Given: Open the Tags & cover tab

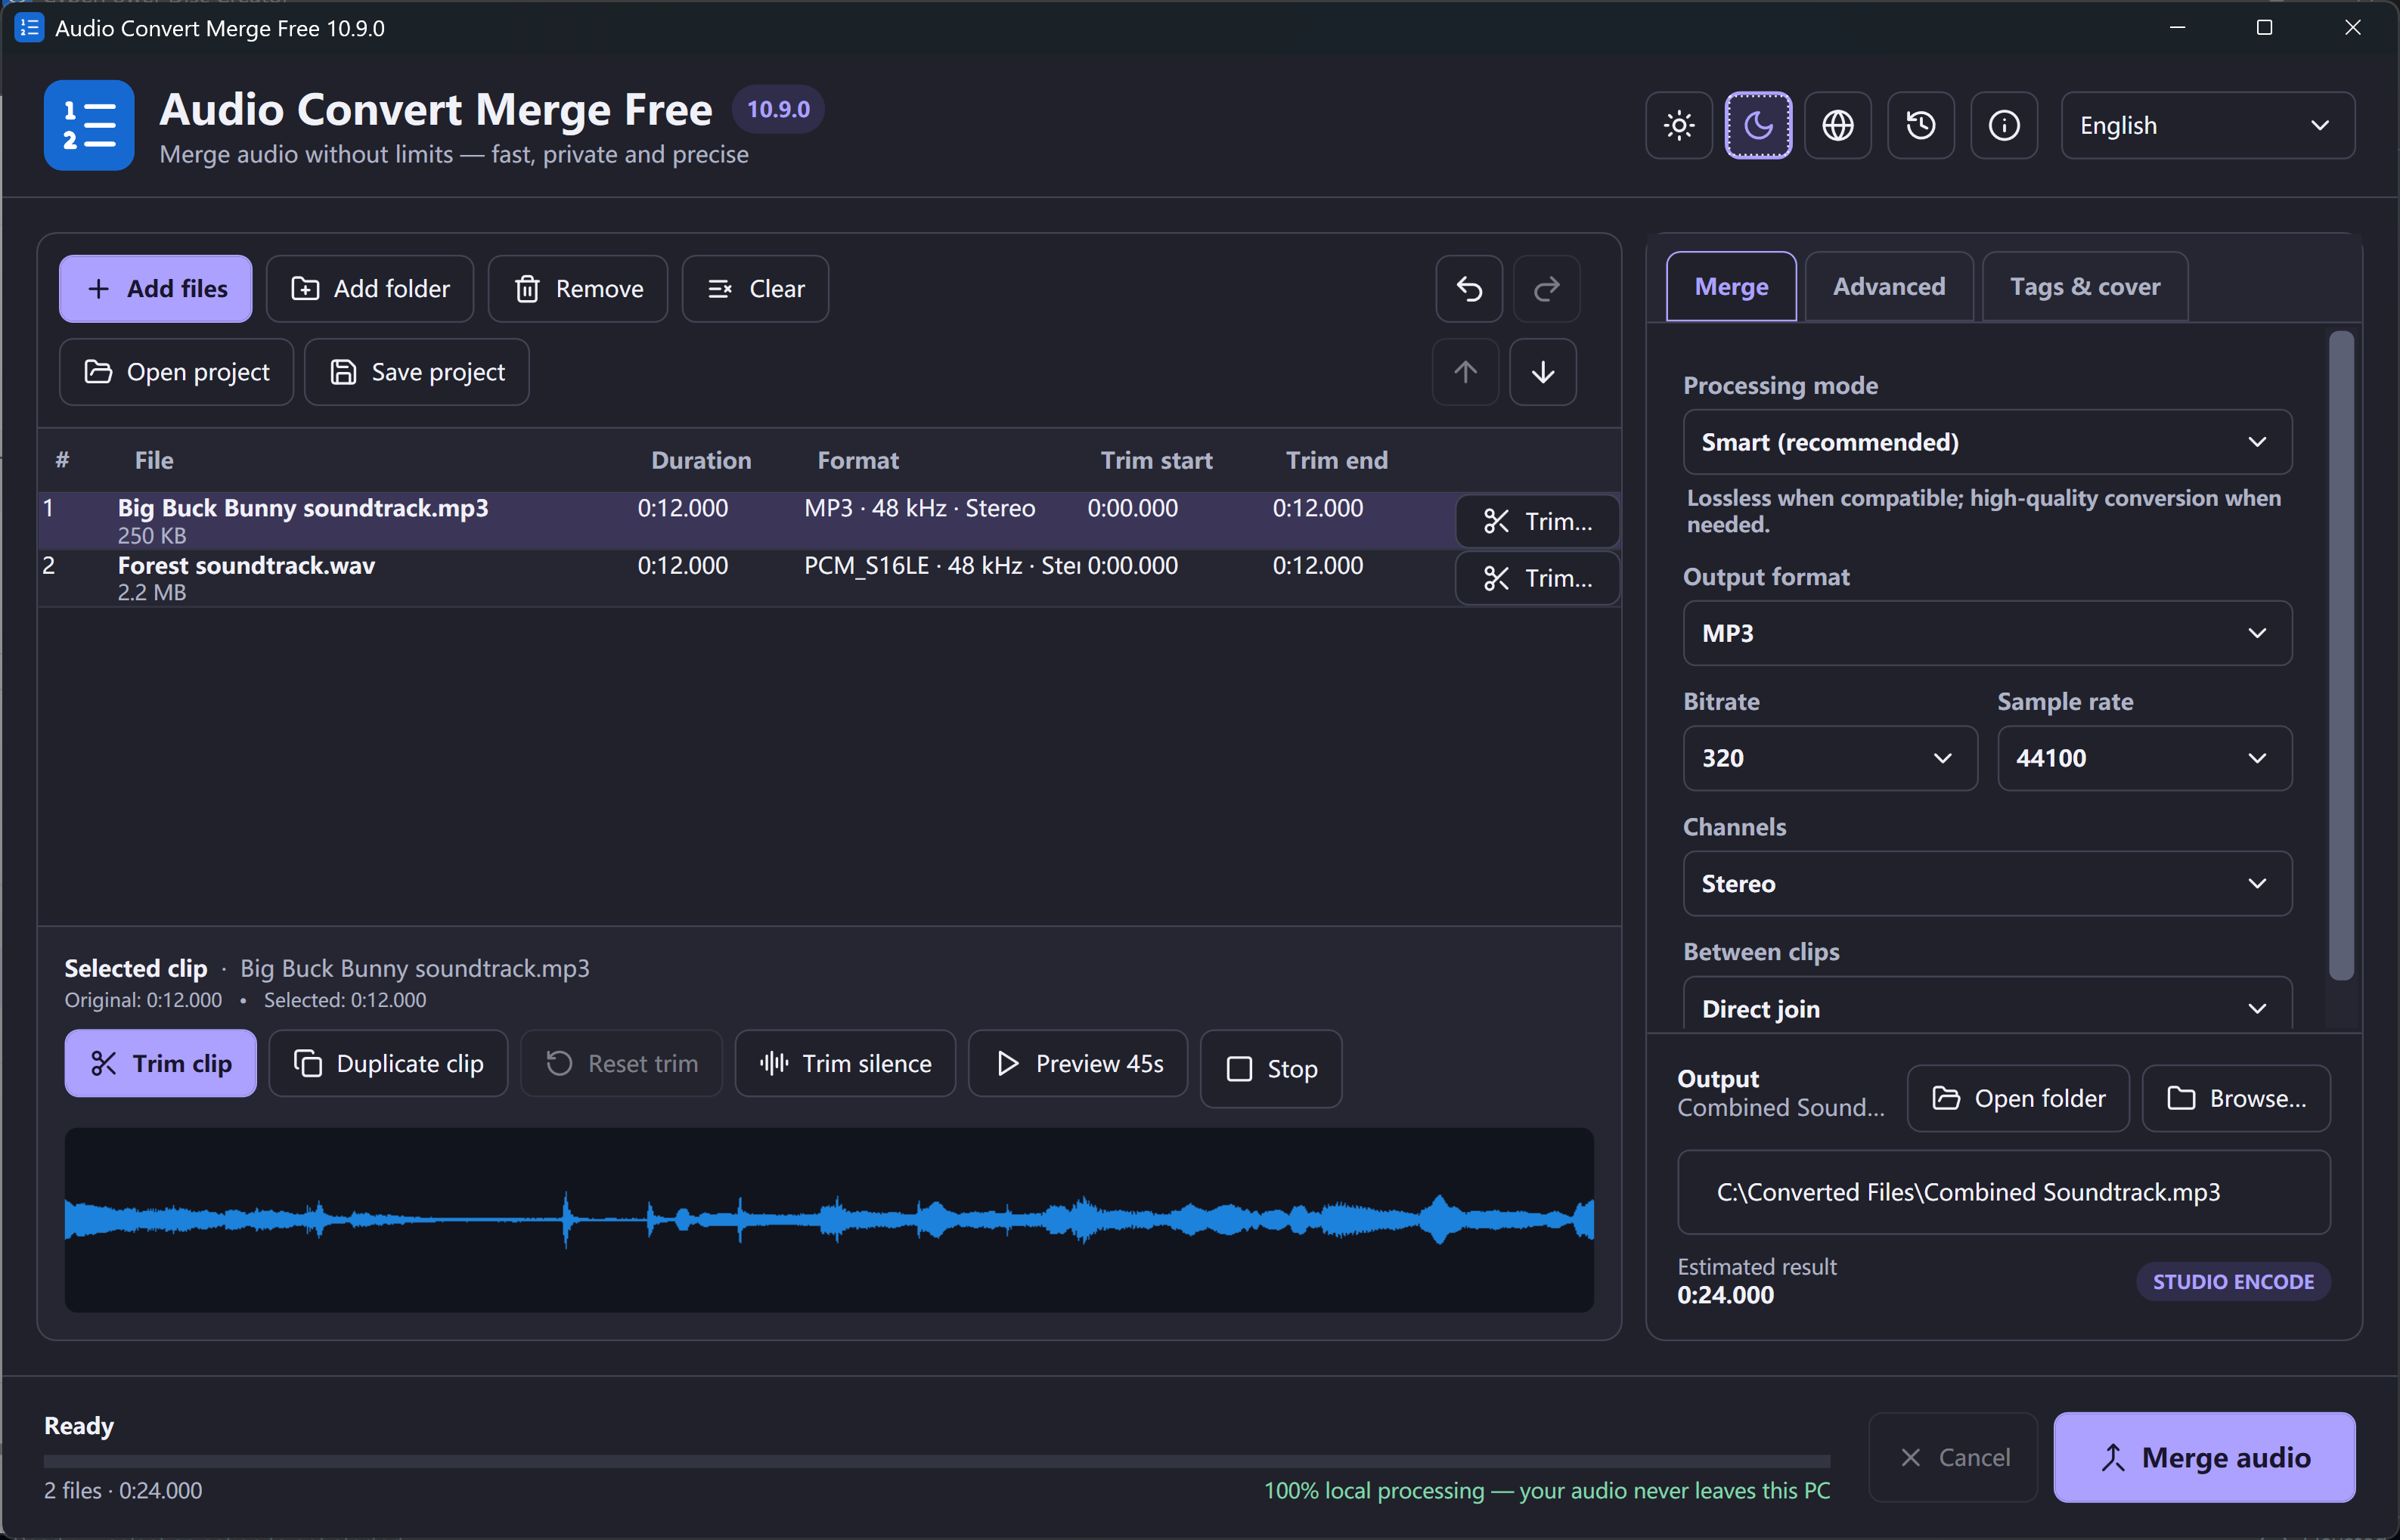Looking at the screenshot, I should 2085,287.
